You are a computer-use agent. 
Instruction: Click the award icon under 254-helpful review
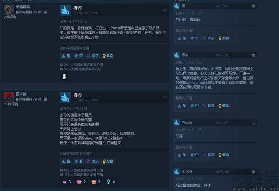[x=64, y=76]
